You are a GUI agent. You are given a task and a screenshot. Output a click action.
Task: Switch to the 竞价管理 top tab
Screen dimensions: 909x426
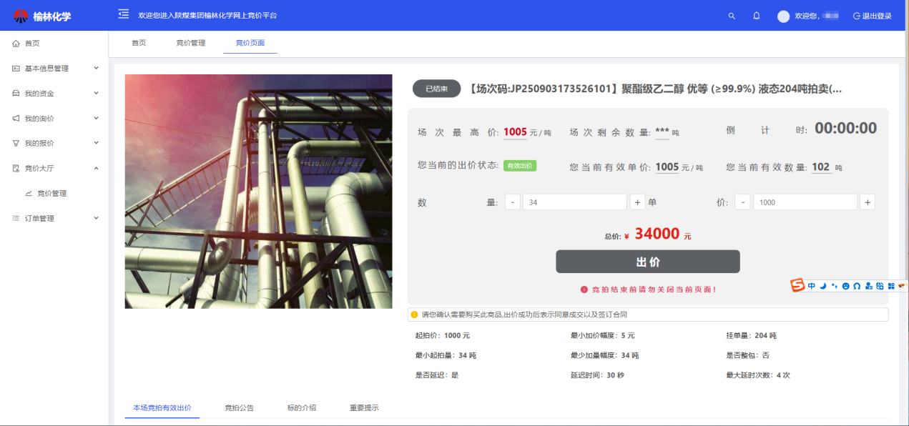click(x=190, y=43)
